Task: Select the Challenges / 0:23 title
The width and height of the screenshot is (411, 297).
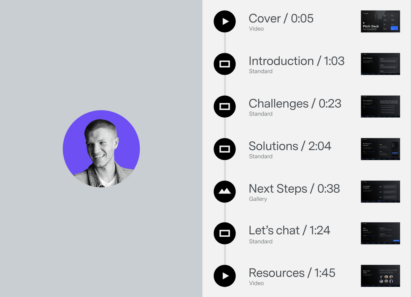Action: click(x=295, y=104)
